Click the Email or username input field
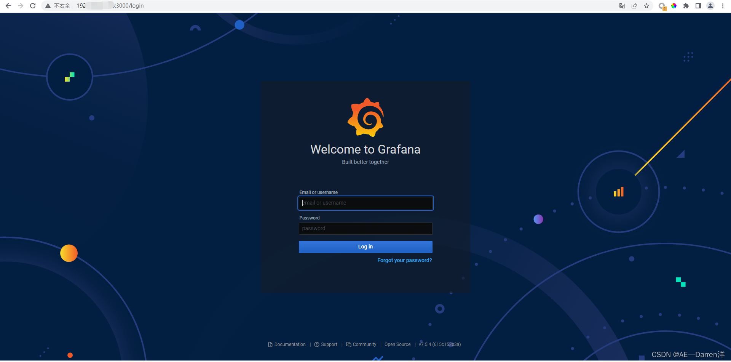 [365, 203]
